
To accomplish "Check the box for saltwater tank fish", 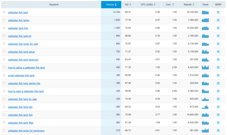I will coord(4,28).
